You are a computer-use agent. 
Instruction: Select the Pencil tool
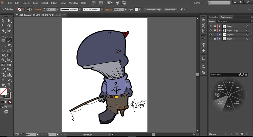point(3,45)
